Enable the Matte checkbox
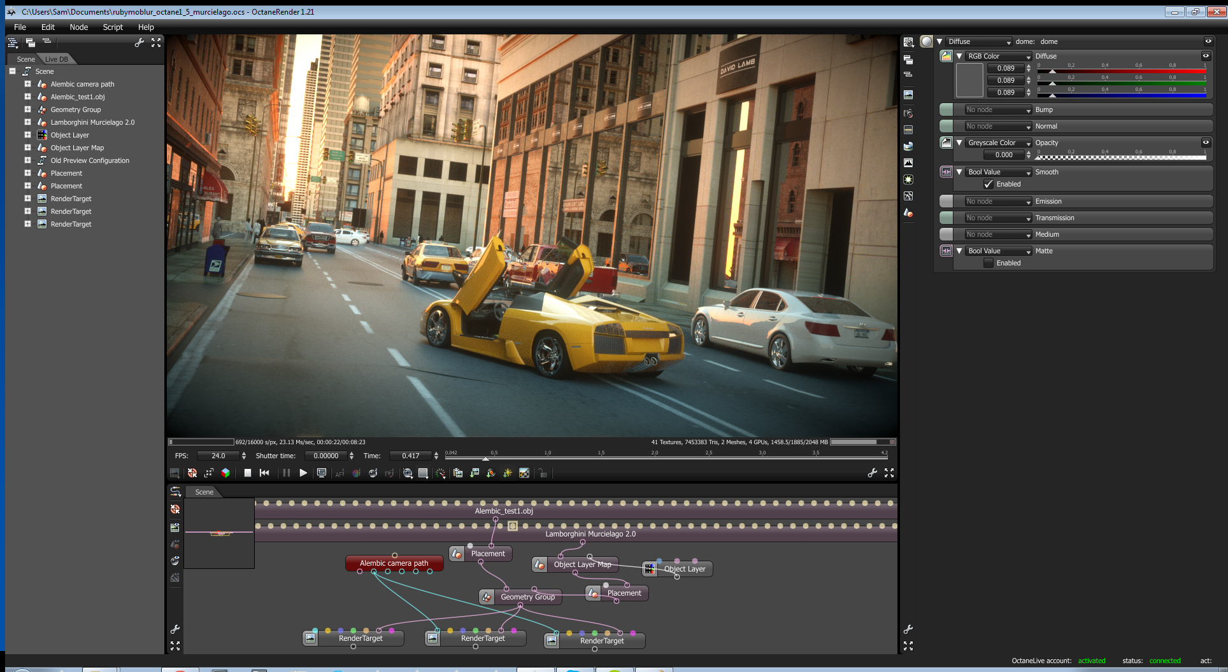Image resolution: width=1228 pixels, height=672 pixels. point(989,263)
